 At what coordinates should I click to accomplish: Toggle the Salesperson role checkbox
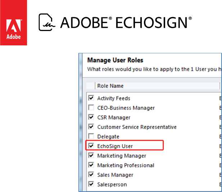(x=91, y=184)
